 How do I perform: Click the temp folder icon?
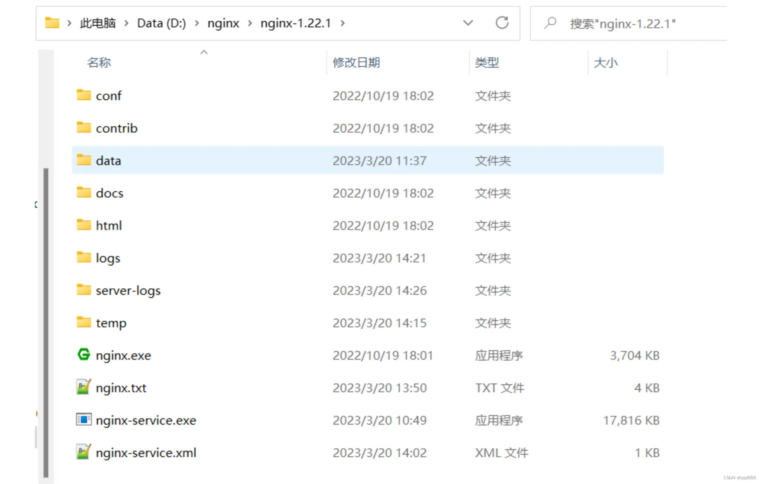point(84,322)
